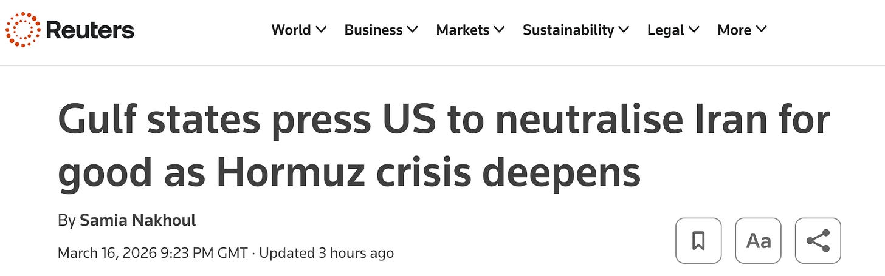Open the Legal section menu
This screenshot has width=885, height=276.
[x=666, y=30]
